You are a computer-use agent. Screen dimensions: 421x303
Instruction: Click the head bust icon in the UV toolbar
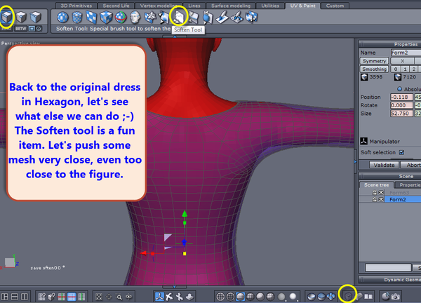click(135, 17)
